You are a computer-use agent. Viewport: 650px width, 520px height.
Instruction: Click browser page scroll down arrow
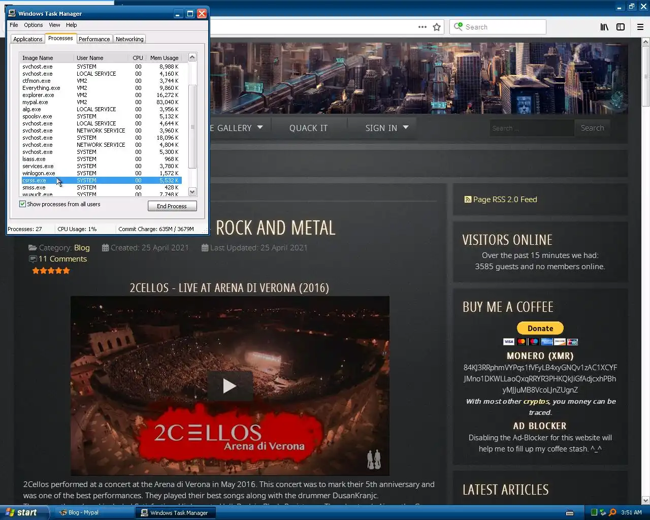point(645,500)
